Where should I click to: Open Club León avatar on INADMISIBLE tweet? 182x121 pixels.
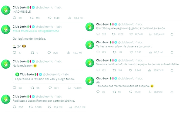point(6,10)
